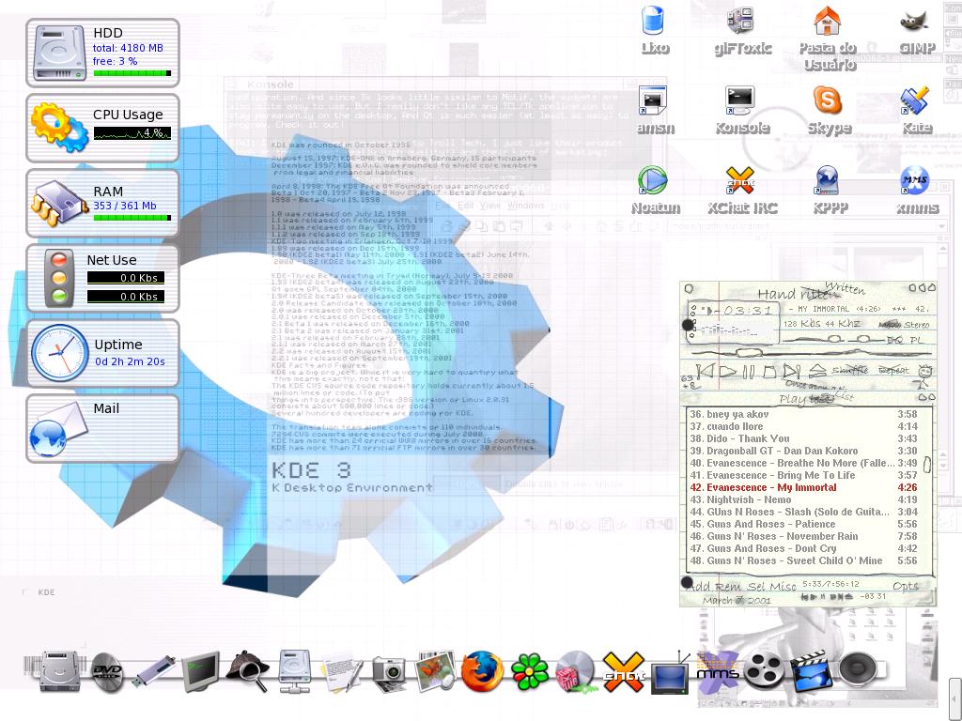
Task: Open the playlist Add menu
Action: (x=700, y=586)
